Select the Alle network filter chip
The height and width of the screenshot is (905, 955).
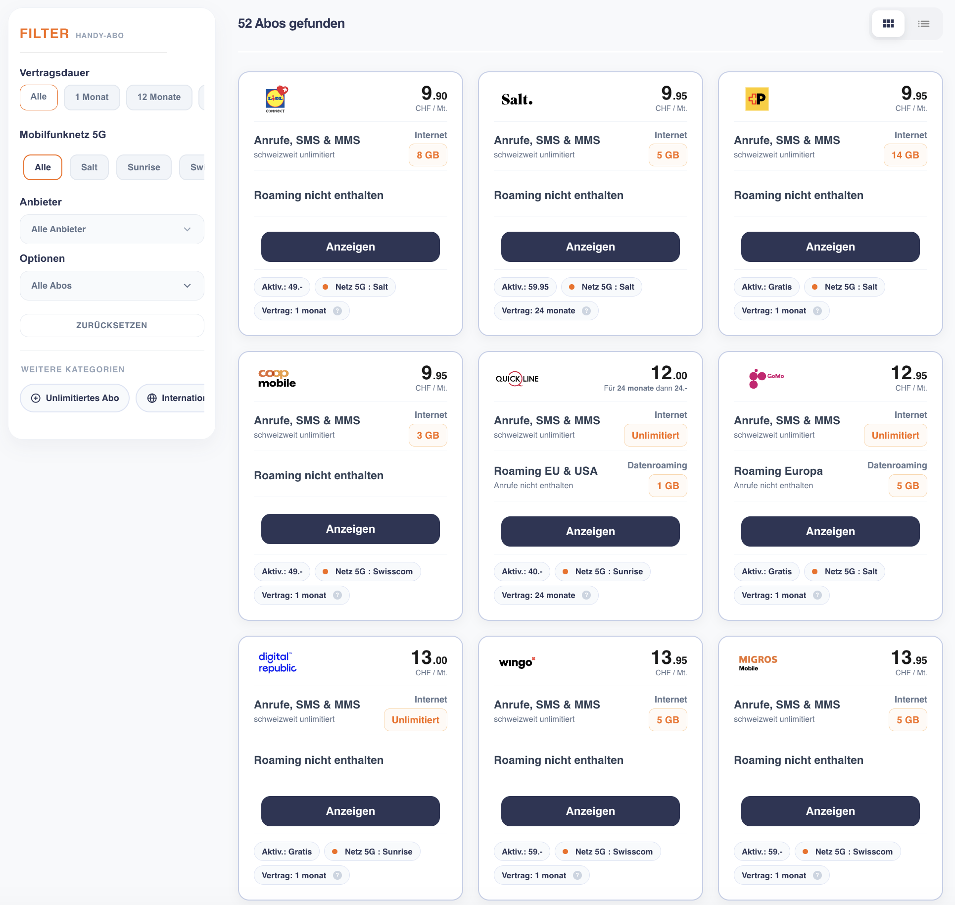click(x=43, y=167)
